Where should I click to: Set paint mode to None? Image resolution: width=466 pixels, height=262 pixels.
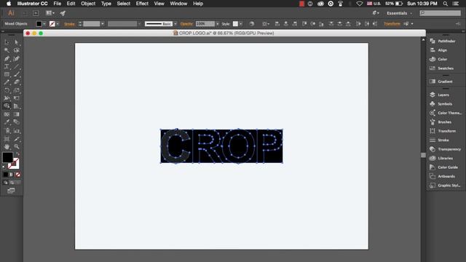[x=17, y=175]
